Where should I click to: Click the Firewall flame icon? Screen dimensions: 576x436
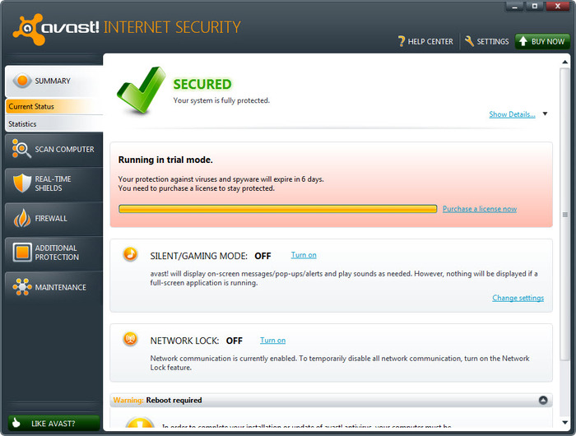(x=21, y=218)
